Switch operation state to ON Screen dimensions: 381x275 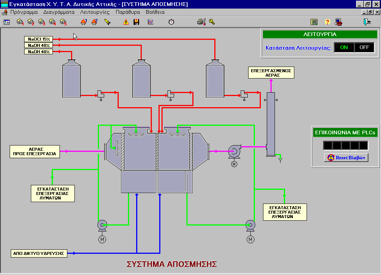click(x=344, y=47)
